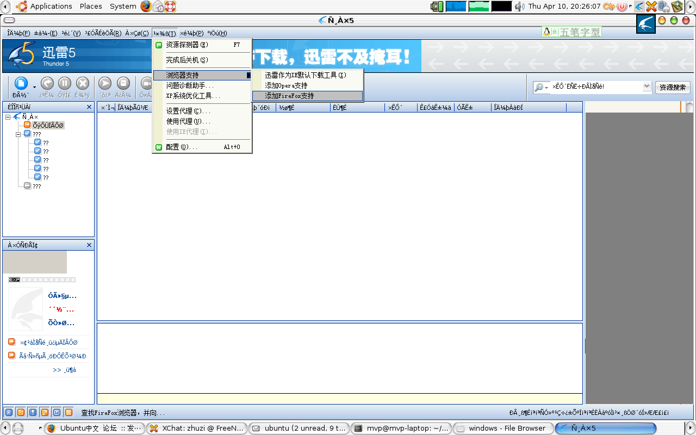Click the orange diagonal-arrow status bar icon
696x435 pixels.
point(44,412)
